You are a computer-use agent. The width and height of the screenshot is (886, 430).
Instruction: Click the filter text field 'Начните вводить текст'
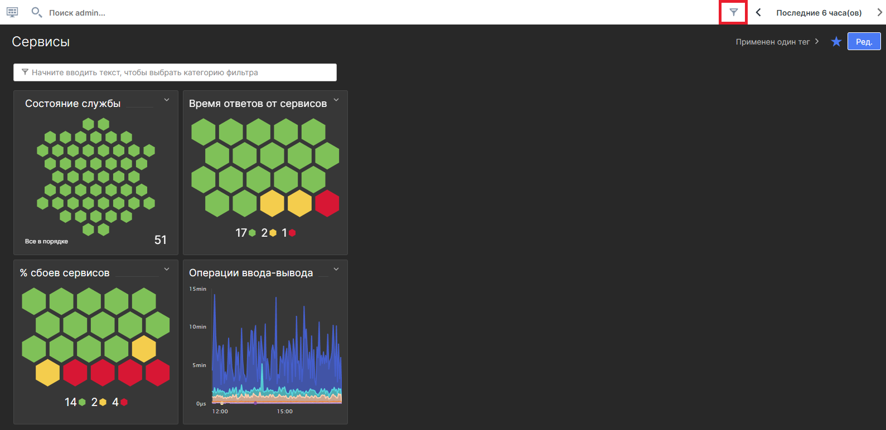click(175, 72)
